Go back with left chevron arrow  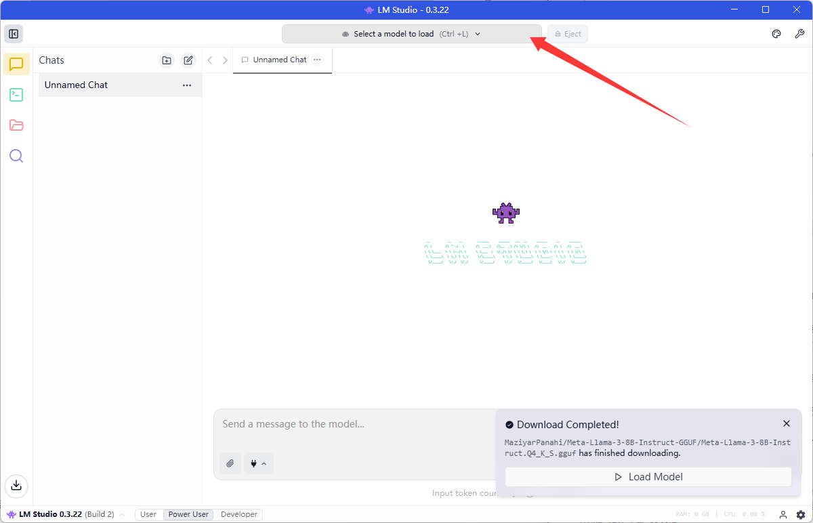point(210,60)
